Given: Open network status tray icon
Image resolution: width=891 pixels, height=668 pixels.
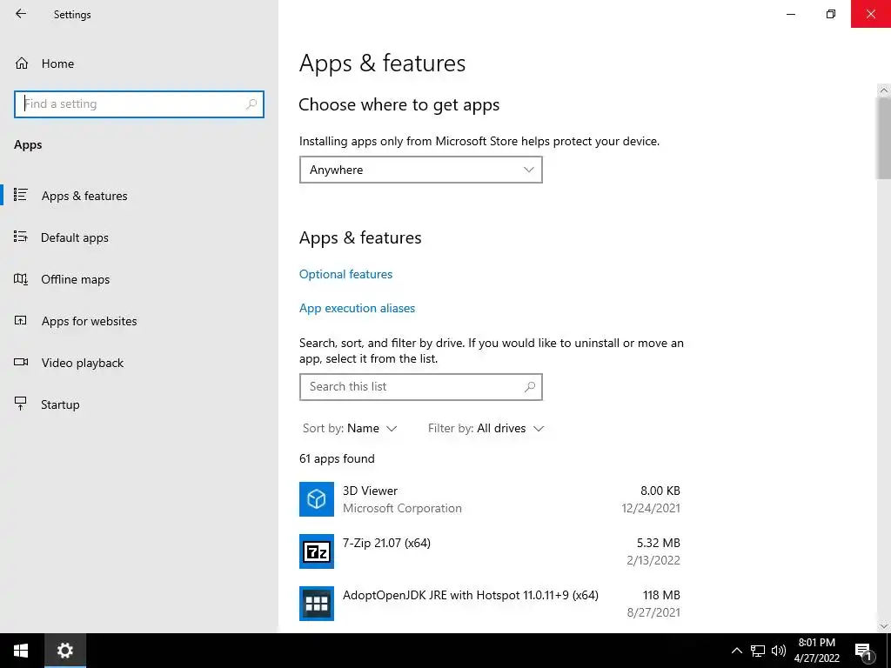Looking at the screenshot, I should pyautogui.click(x=758, y=651).
